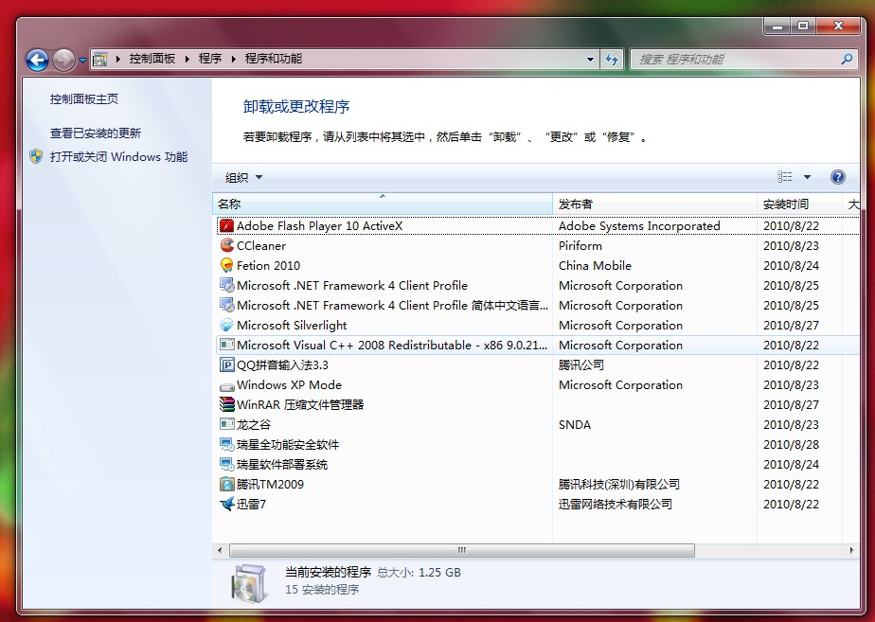Viewport: 875px width, 622px height.
Task: Click publisher Adobe Systems Incorporated
Action: pos(639,226)
